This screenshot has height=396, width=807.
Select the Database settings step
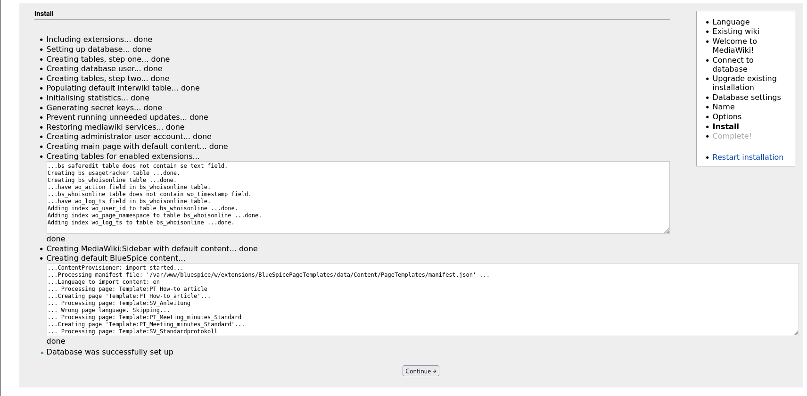(x=746, y=98)
